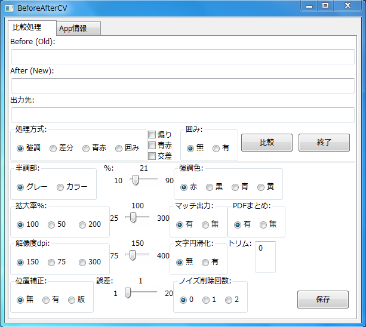Viewport: 366px width, 327px height.
Task: Maximize the BeforeAfterCV window
Action: (325, 5)
